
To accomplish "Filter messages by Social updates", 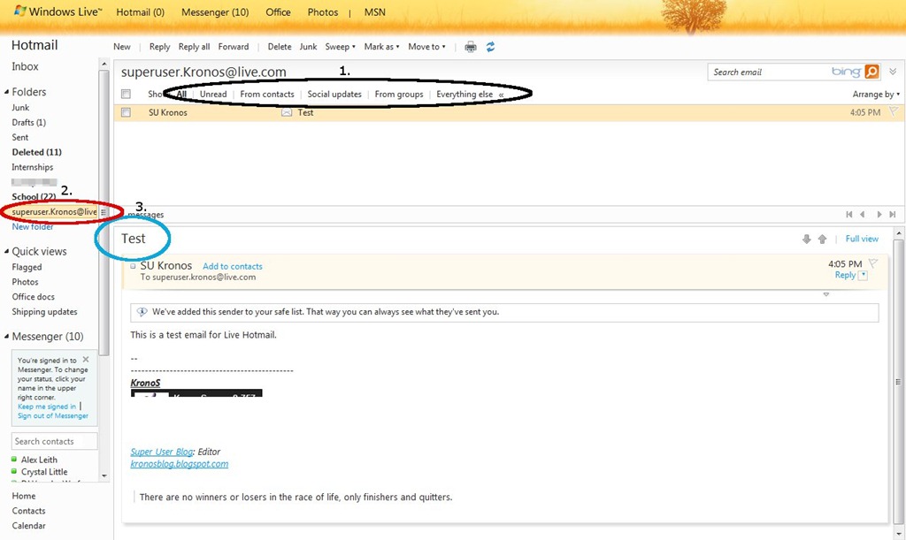I will click(x=334, y=94).
